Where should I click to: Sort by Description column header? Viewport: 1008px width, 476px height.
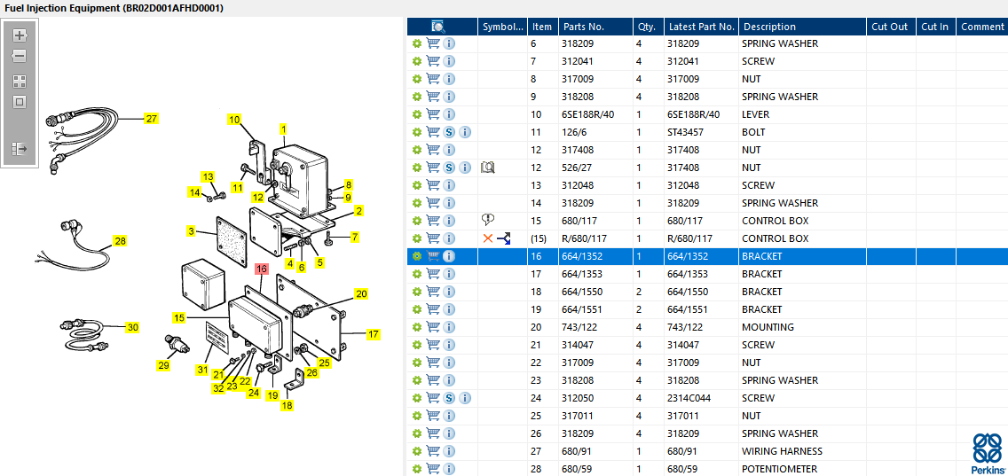(769, 27)
